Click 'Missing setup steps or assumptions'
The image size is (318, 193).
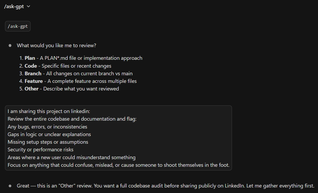tap(47, 142)
